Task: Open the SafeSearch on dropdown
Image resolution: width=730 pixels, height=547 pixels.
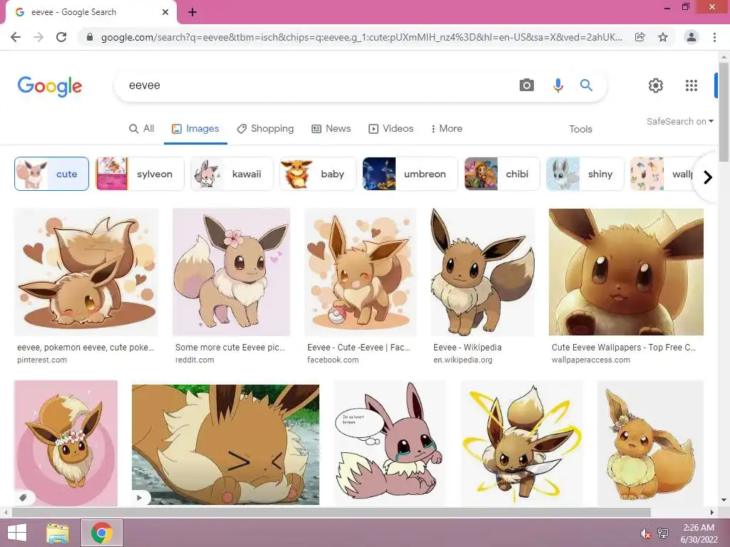Action: click(x=679, y=121)
